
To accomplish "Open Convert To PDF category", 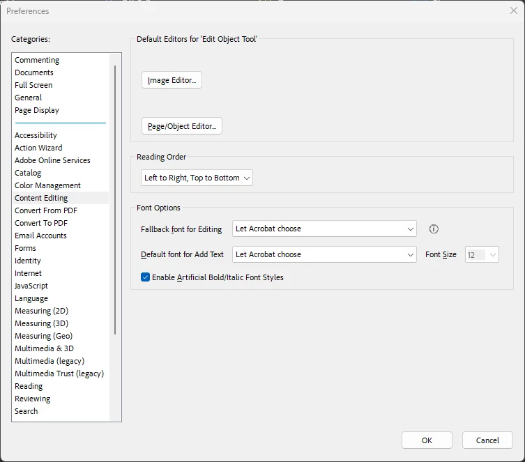I will (x=61, y=223).
